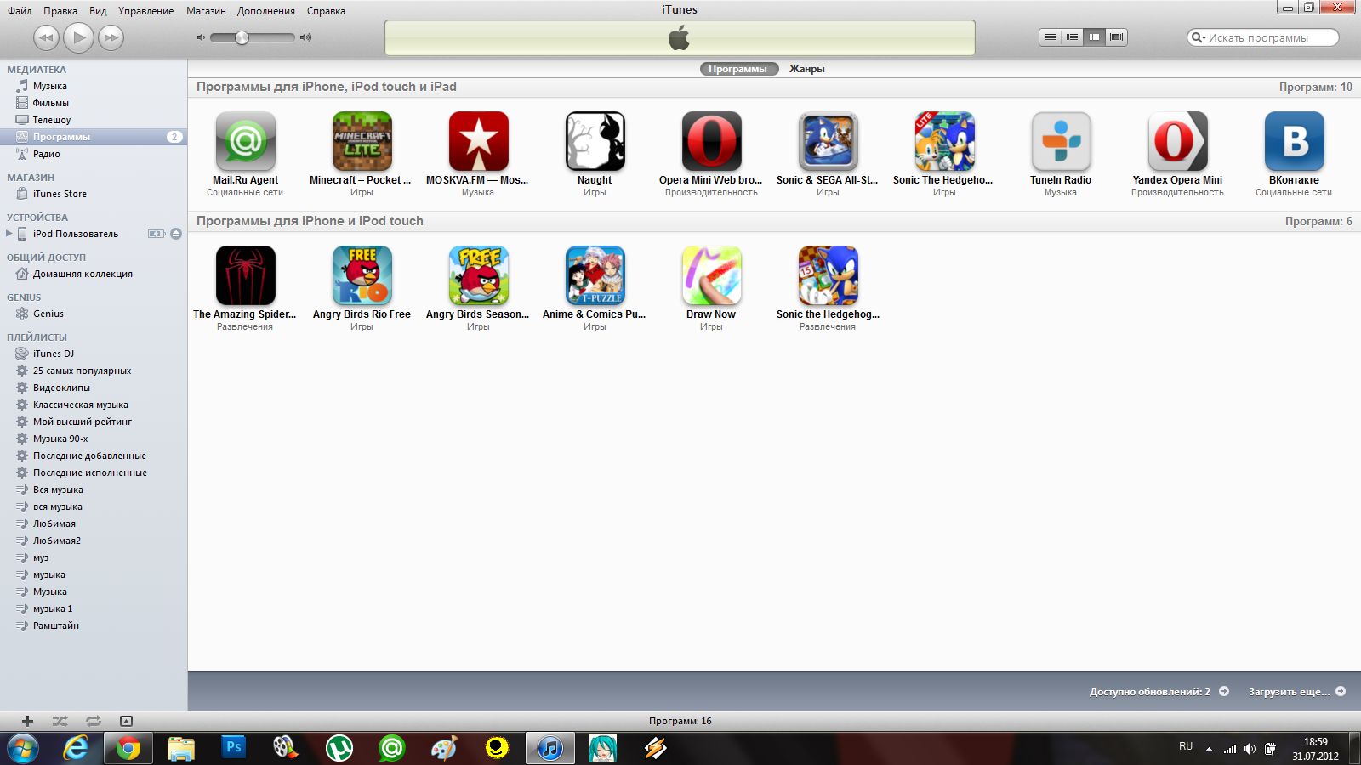The image size is (1361, 765).
Task: Select Sonic The Hedgehog 4 Lite icon
Action: click(x=944, y=141)
